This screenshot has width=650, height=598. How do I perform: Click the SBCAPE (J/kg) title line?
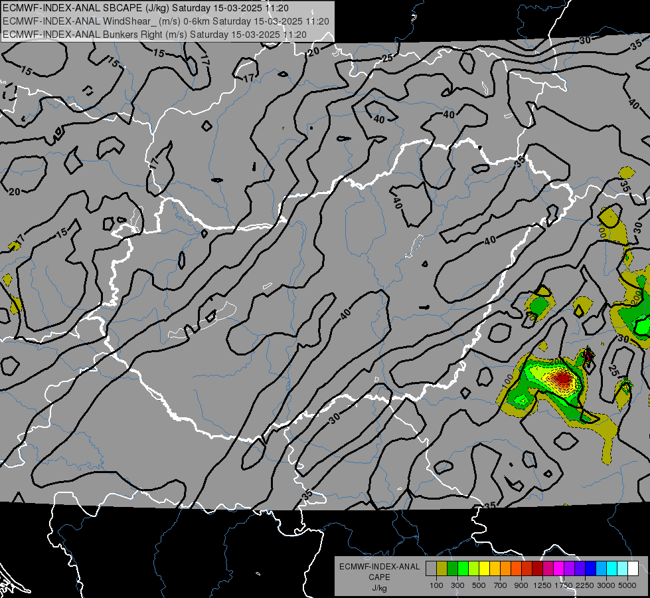145,8
